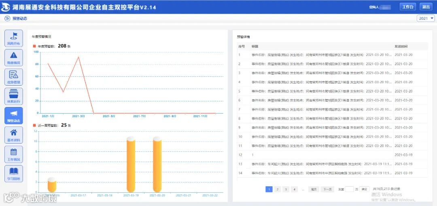Go to page 2 of the alert list

277,189
